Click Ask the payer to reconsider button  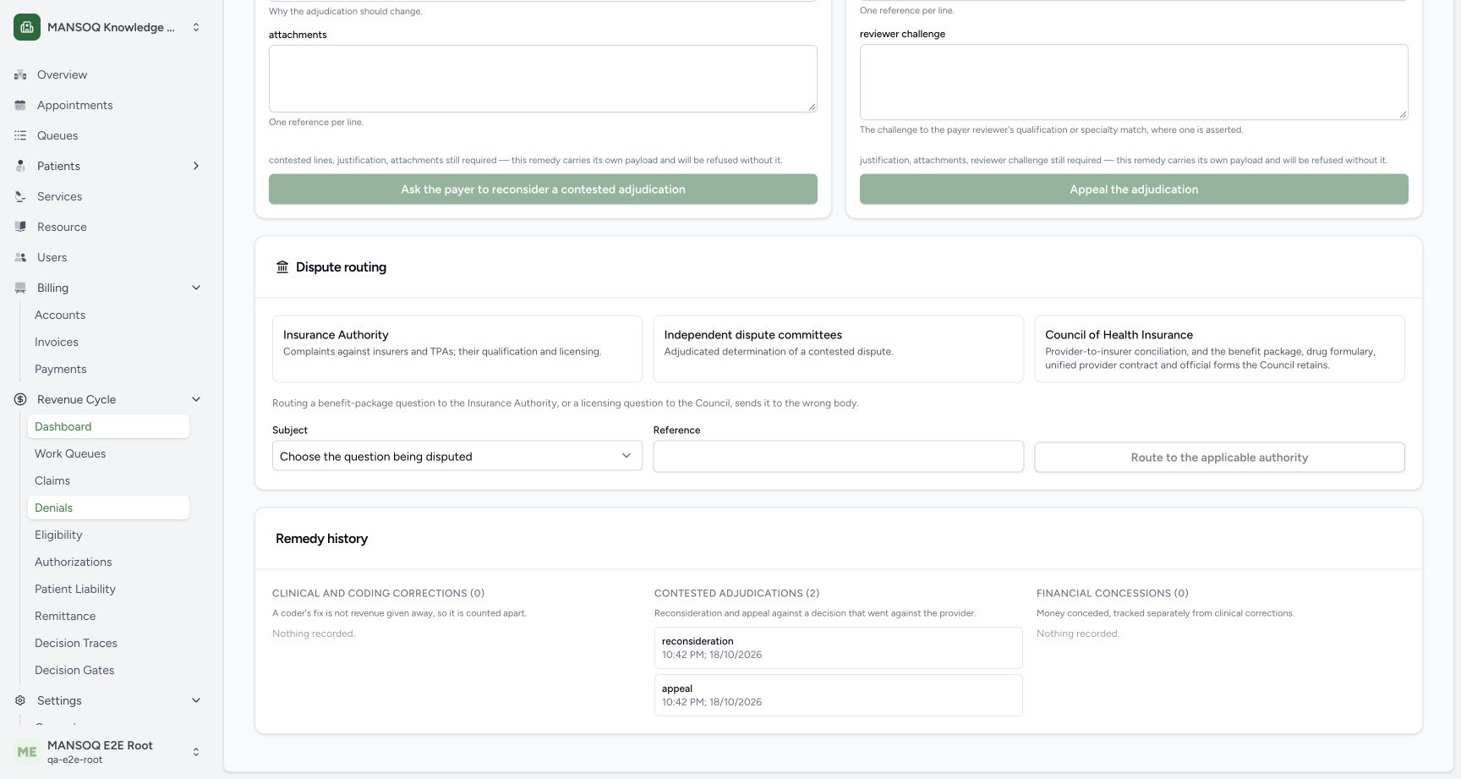(x=543, y=189)
